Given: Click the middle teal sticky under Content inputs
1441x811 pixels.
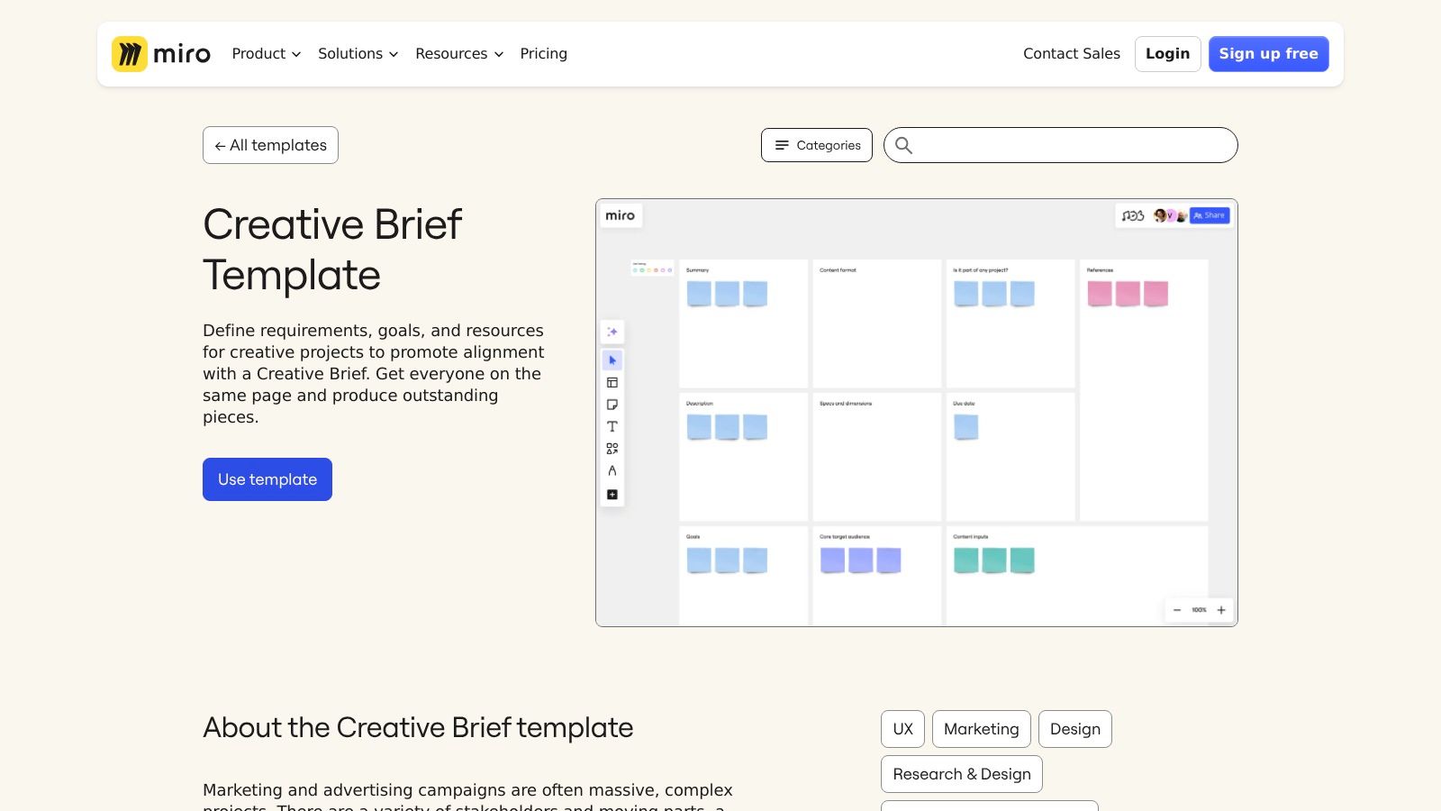Looking at the screenshot, I should [x=994, y=560].
